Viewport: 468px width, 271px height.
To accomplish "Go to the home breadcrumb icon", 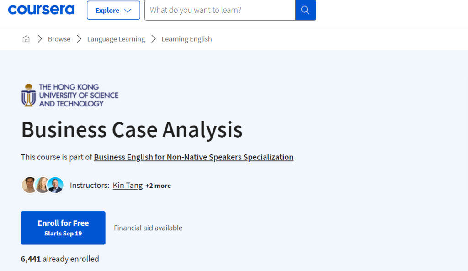I will (x=26, y=39).
